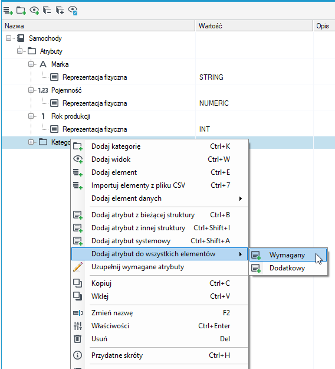
Task: Choose Dodaj atrybut z bieżącej struktury
Action: (160, 215)
